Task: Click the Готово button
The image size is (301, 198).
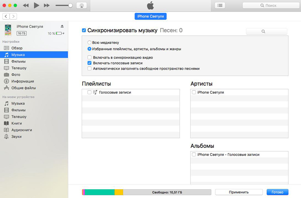Action: pos(277,192)
